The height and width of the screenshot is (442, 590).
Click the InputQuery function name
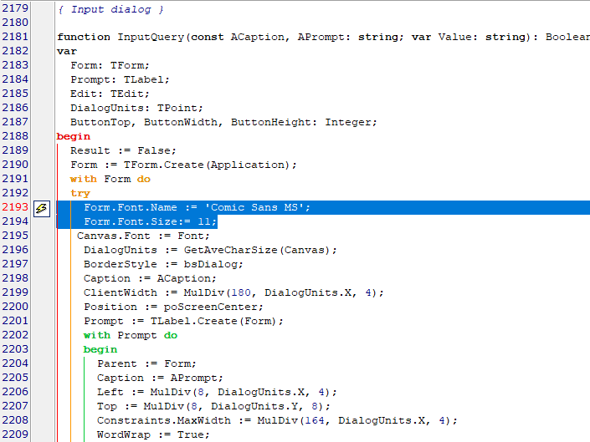[x=151, y=37]
